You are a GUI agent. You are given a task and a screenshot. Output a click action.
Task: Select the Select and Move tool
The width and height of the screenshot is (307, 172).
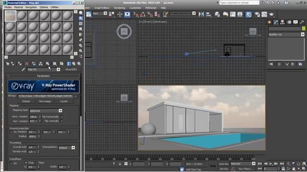click(x=119, y=14)
